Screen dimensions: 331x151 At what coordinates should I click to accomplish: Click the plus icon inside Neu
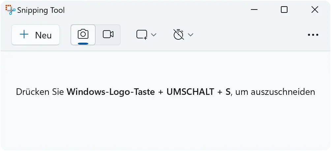[x=24, y=34]
